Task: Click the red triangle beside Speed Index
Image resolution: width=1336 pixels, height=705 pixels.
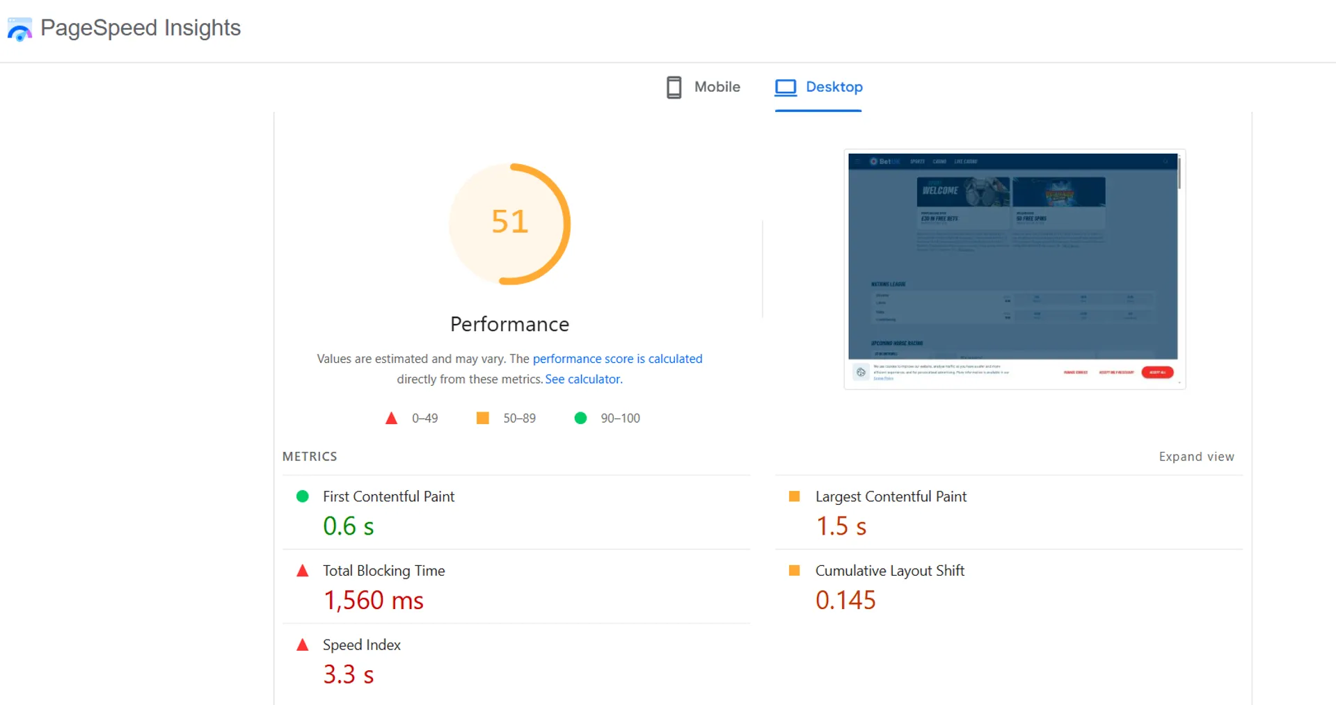Action: (302, 644)
